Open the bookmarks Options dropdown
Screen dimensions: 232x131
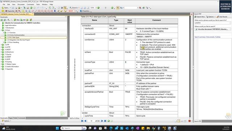7,121
